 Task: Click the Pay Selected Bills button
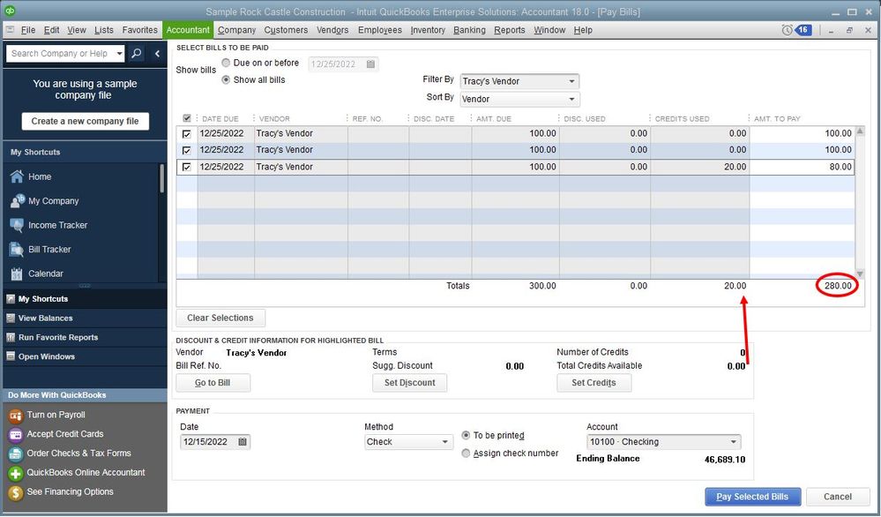[752, 497]
